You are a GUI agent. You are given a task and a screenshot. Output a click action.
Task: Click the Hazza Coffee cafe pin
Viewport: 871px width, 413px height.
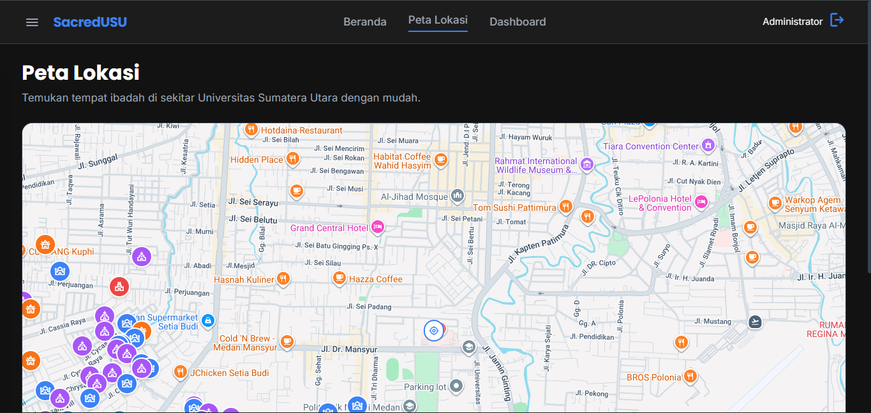click(339, 278)
